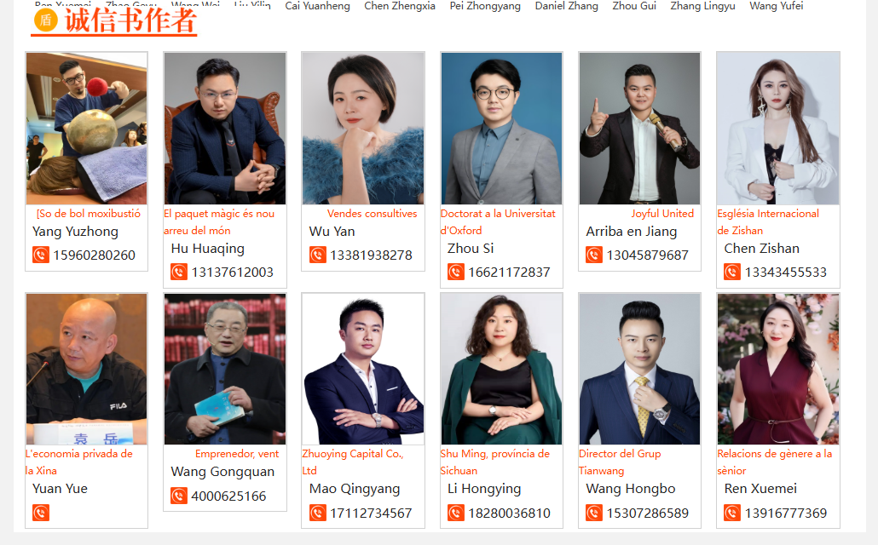878x545 pixels.
Task: Click the phone icon under Hu Huaqing
Action: [x=179, y=272]
